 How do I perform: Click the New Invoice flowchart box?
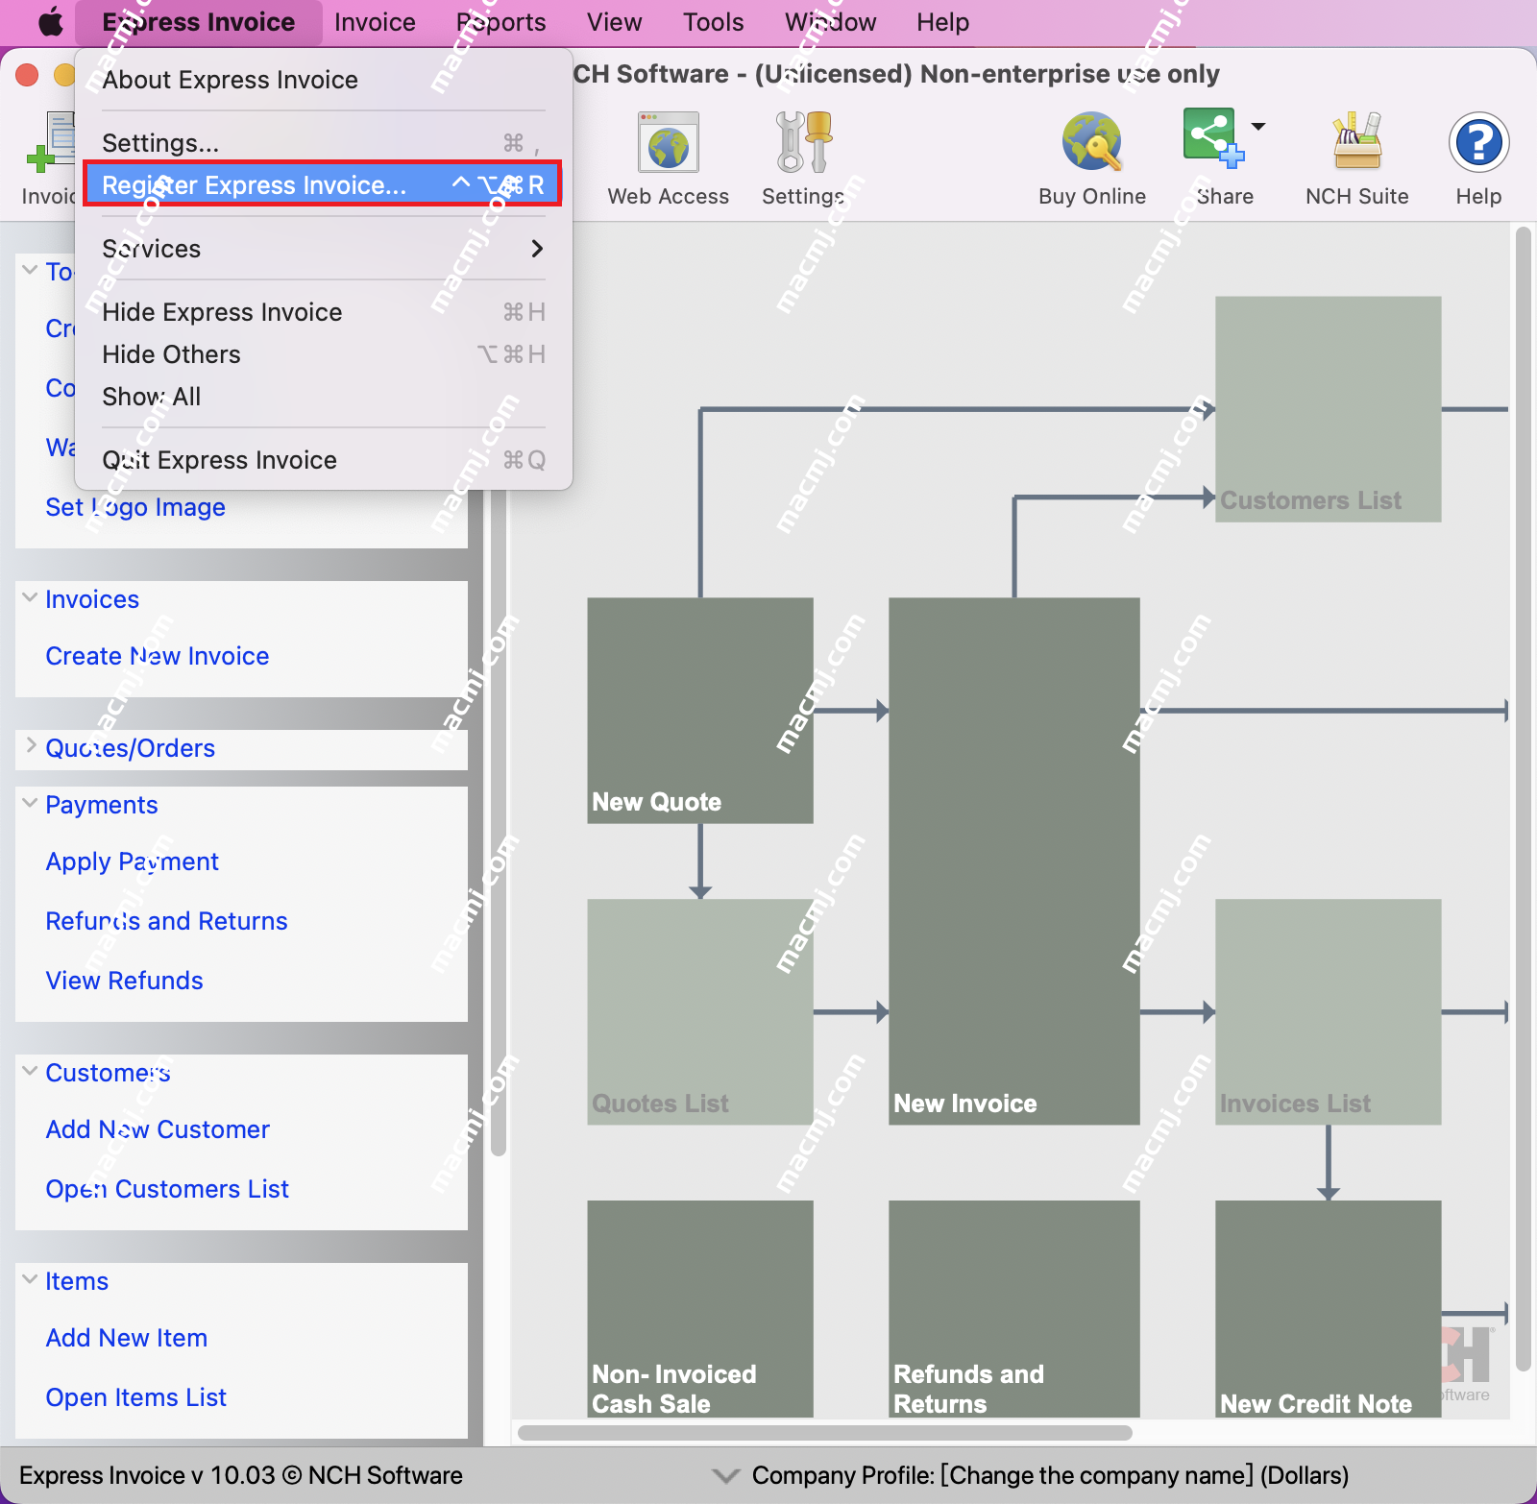click(1014, 861)
